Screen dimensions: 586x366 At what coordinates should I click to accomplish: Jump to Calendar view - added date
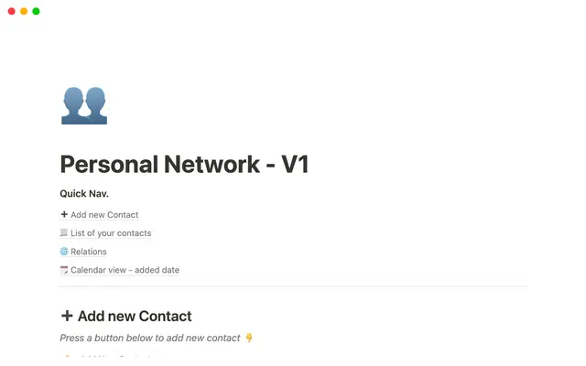pyautogui.click(x=125, y=270)
